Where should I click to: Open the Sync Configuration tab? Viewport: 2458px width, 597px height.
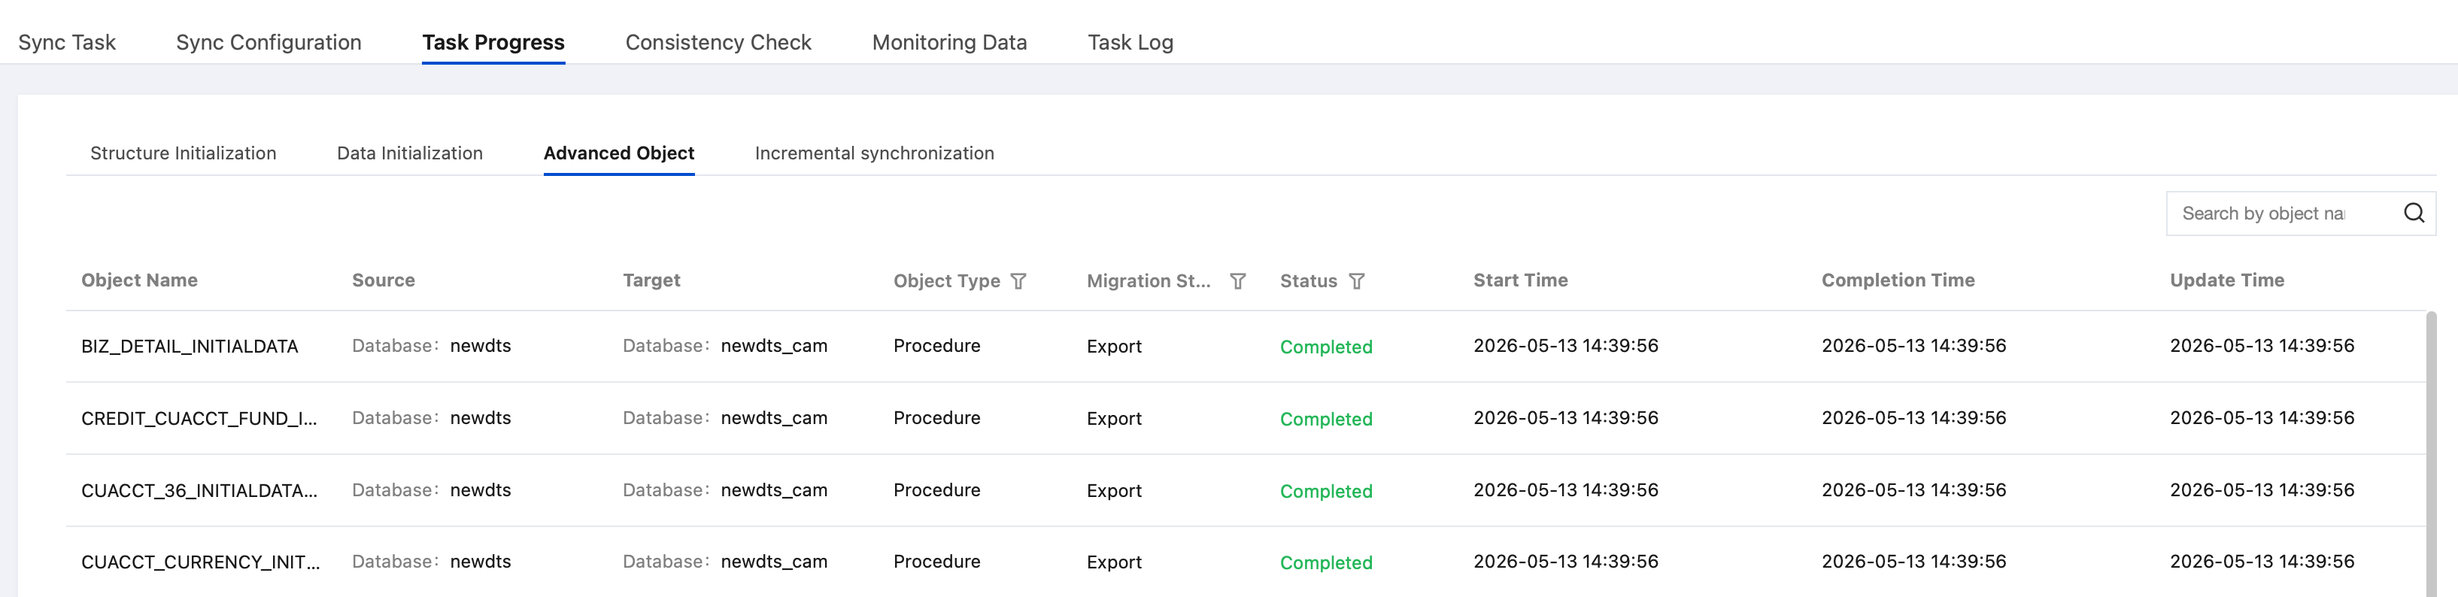268,42
